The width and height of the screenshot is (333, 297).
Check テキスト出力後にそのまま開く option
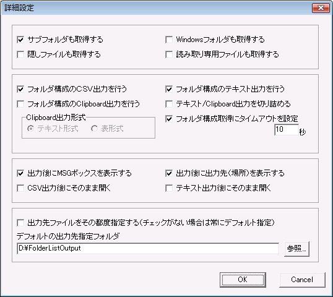[x=169, y=188]
